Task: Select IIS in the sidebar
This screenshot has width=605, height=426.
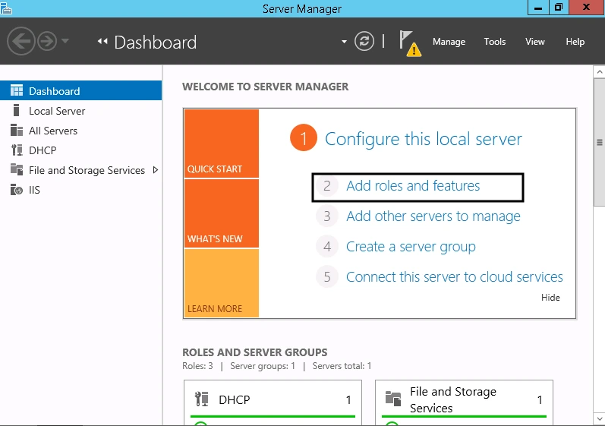Action: 80,190
